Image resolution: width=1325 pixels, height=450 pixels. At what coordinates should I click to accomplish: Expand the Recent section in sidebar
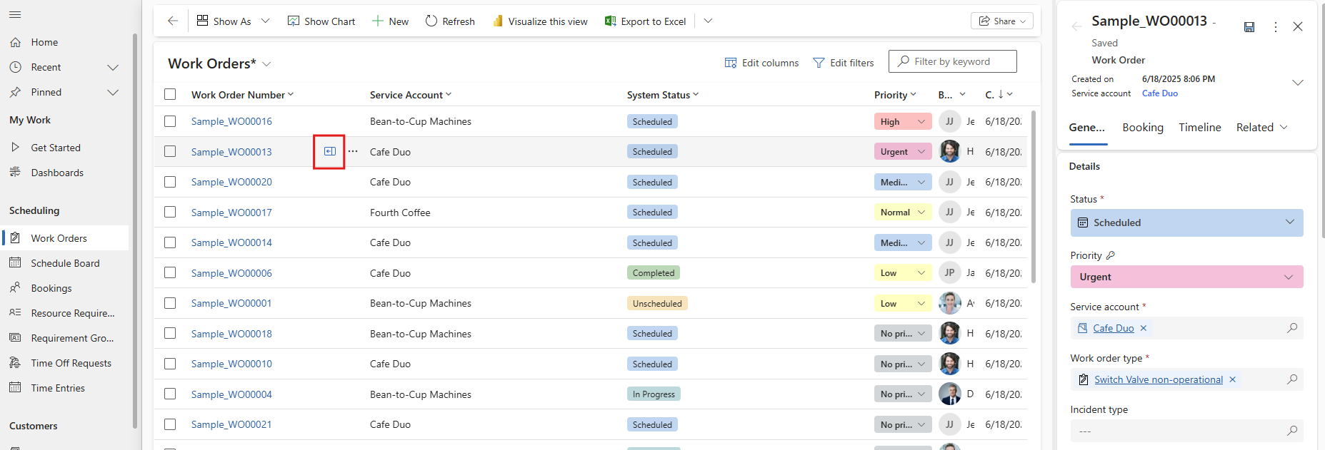tap(113, 67)
